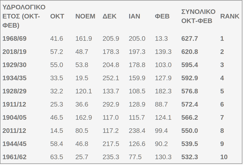The image size is (243, 165).
Task: Click the ΝΟΕΜ column header
Action: point(85,16)
